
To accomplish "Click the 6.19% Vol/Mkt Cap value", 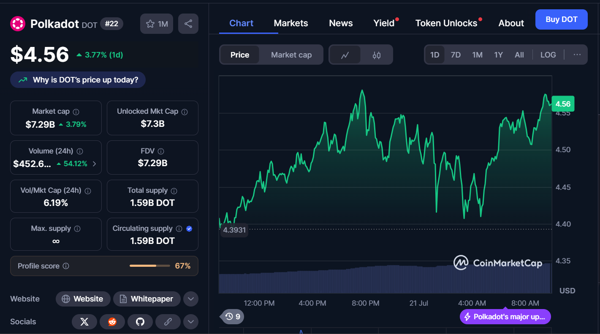I will point(56,203).
